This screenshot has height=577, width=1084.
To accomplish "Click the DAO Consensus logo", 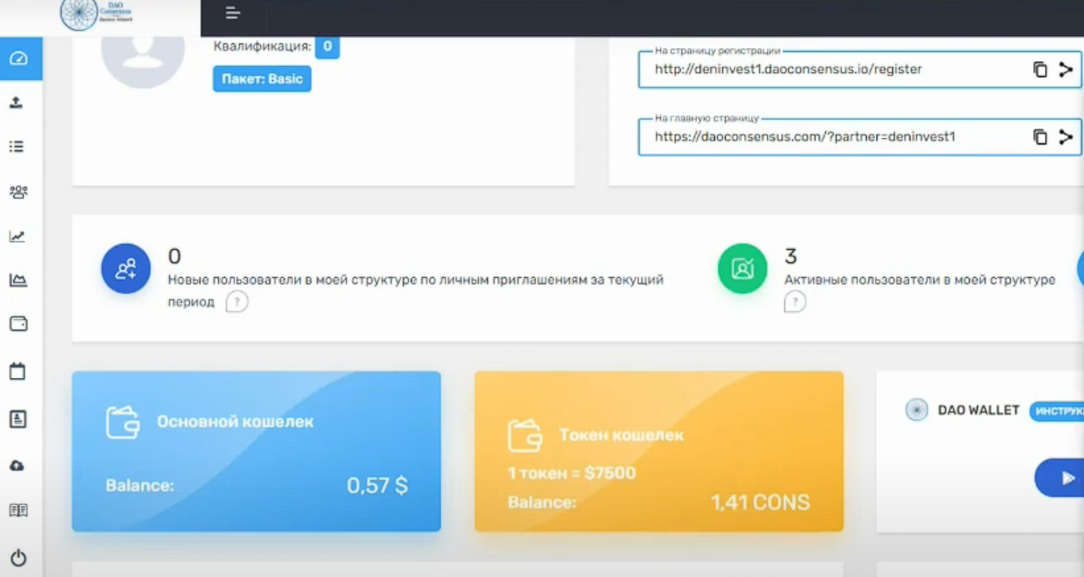I will 97,15.
